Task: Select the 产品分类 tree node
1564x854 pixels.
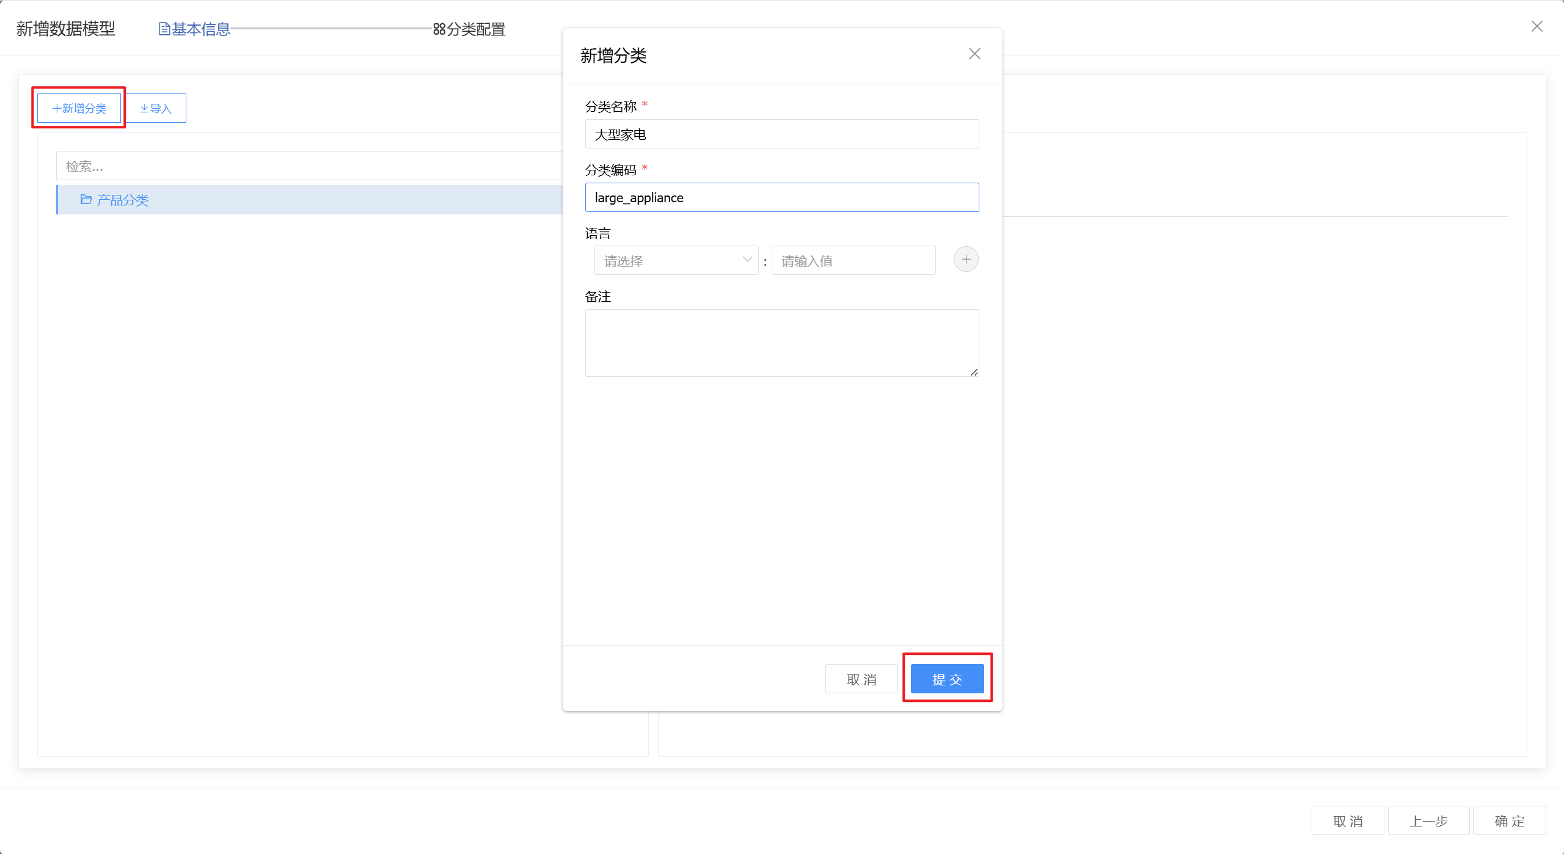Action: [123, 200]
